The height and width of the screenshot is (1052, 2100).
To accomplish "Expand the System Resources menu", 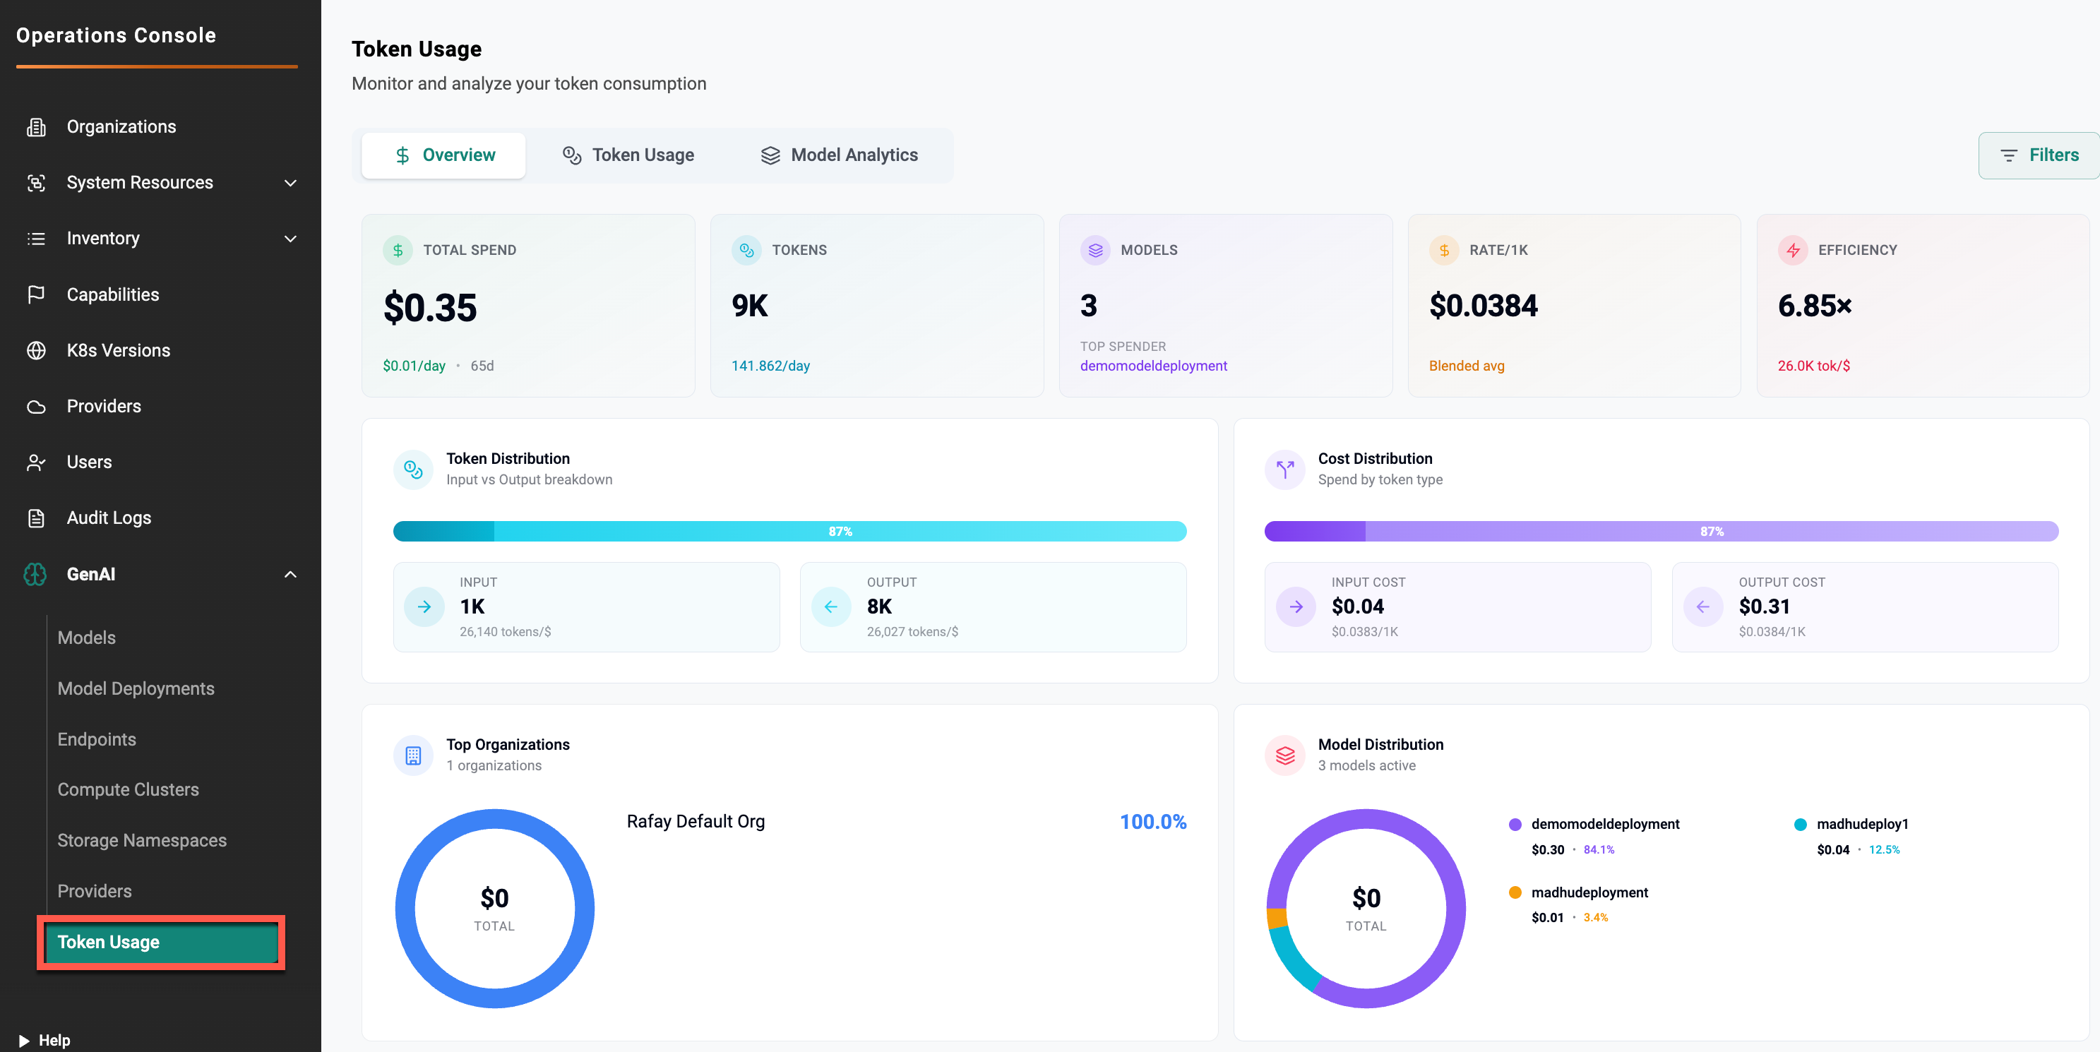I will point(290,184).
